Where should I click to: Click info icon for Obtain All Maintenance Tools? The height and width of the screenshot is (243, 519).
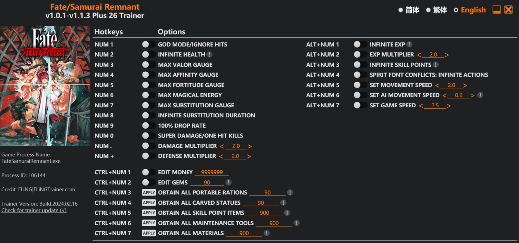[297, 223]
